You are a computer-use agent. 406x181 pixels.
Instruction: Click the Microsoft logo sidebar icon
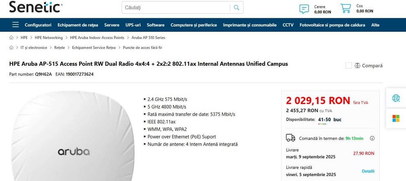(396, 118)
